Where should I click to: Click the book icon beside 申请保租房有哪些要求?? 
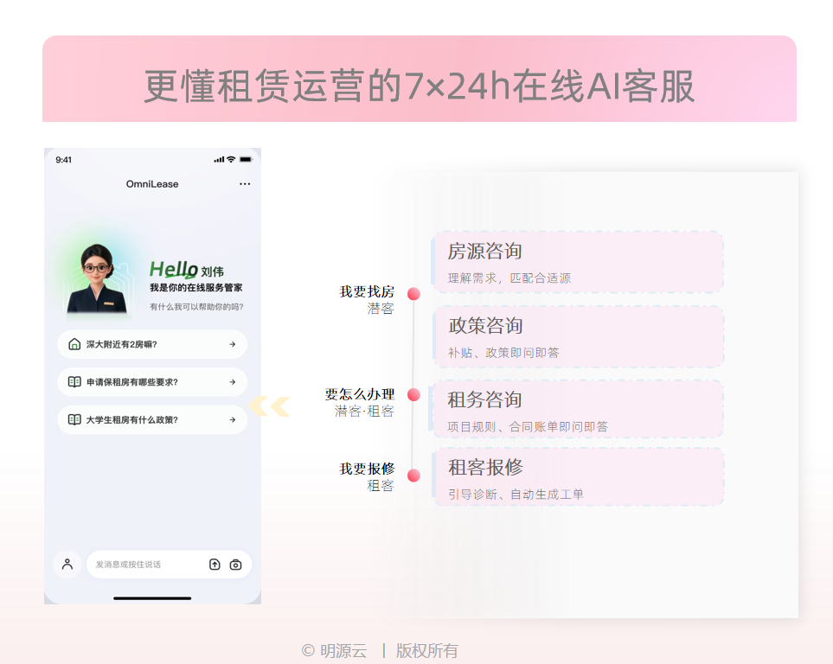pos(74,382)
